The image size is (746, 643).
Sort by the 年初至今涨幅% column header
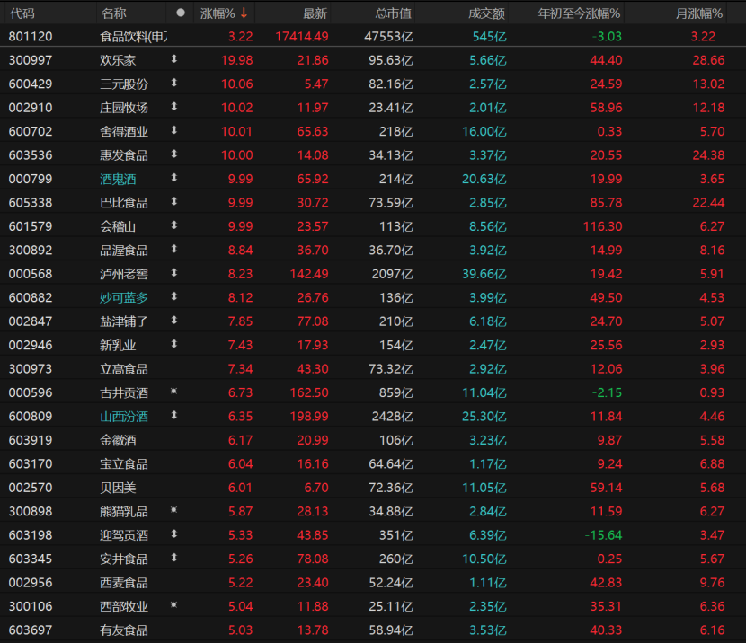579,13
